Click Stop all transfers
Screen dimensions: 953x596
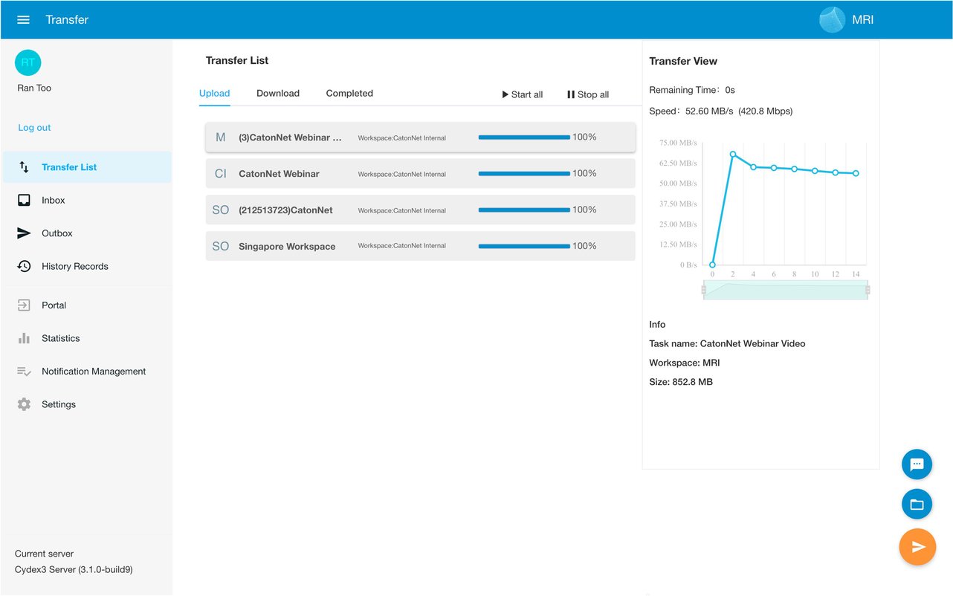587,94
